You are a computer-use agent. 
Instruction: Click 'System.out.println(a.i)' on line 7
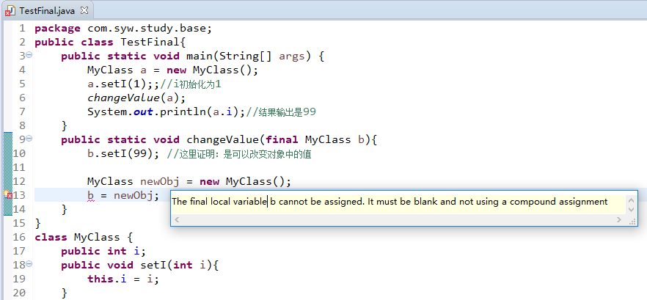coord(163,111)
